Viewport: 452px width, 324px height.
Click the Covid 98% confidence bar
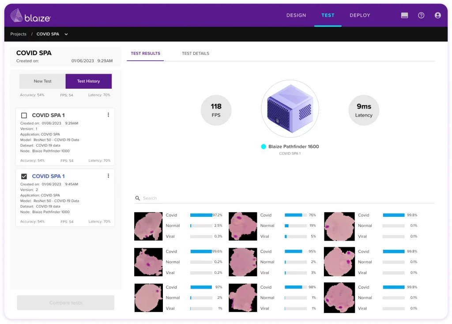tap(296, 287)
